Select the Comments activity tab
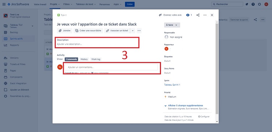Screen dimensions: 272x132 pos(71,59)
